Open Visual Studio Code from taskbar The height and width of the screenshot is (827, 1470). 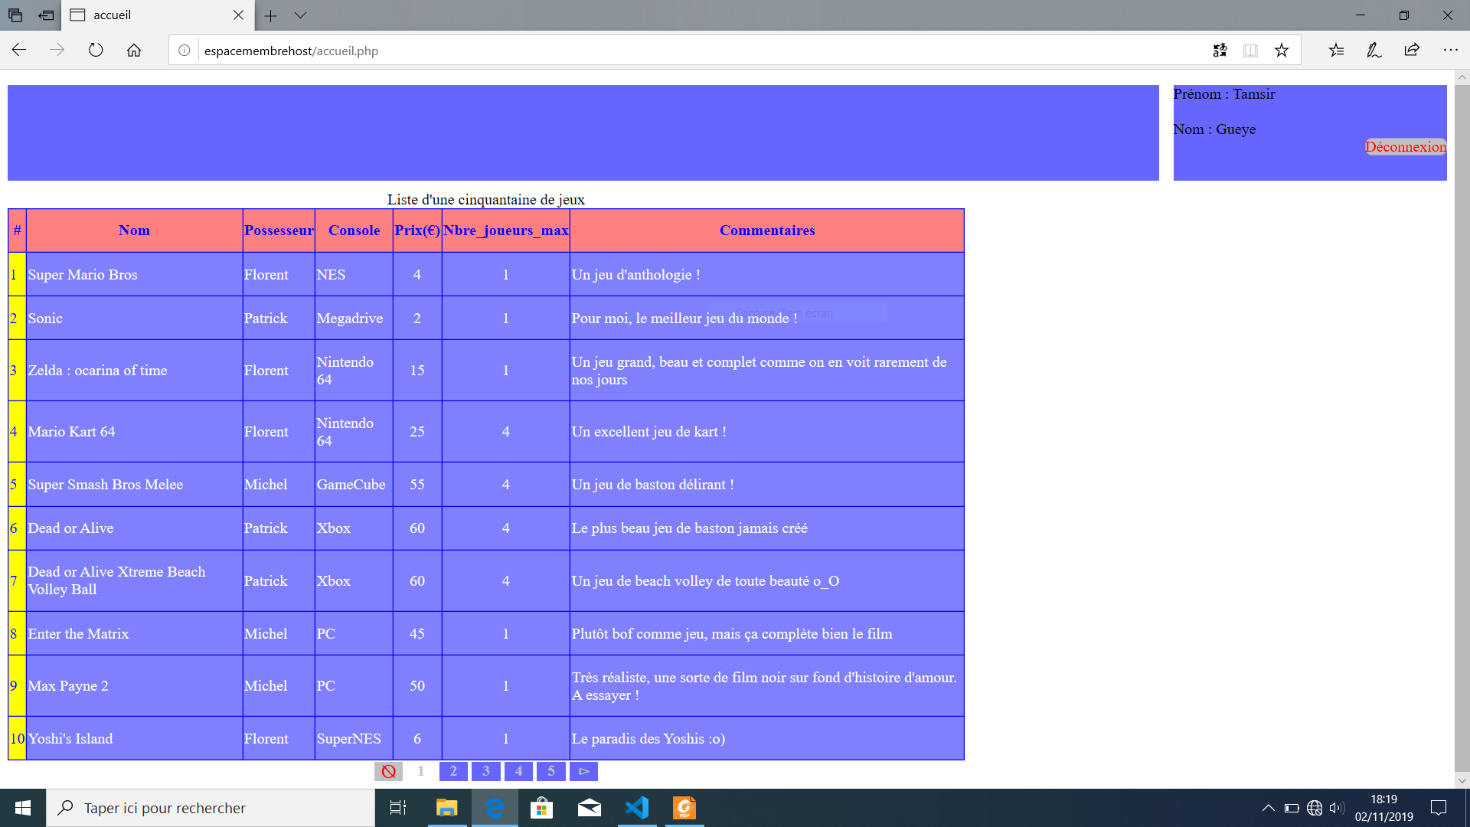637,808
